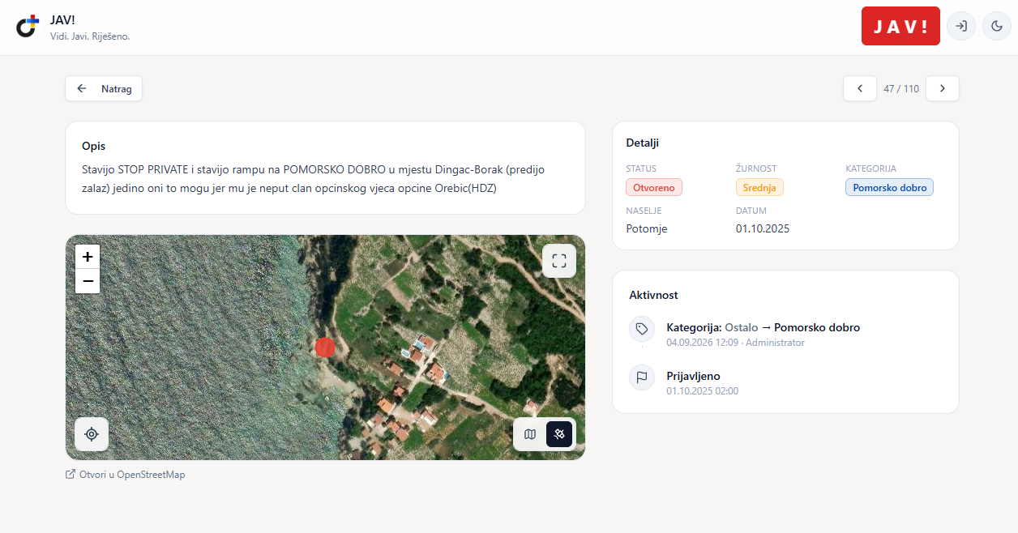Go to next report chevron

pos(943,88)
